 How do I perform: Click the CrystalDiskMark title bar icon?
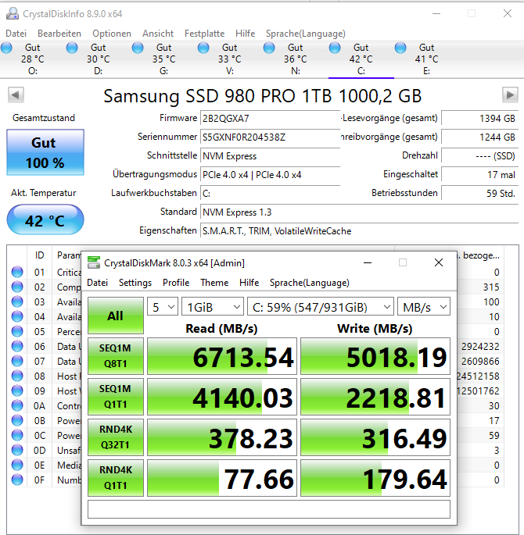coord(94,262)
